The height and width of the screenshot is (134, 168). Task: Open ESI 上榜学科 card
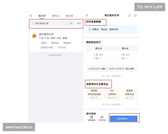112,94
